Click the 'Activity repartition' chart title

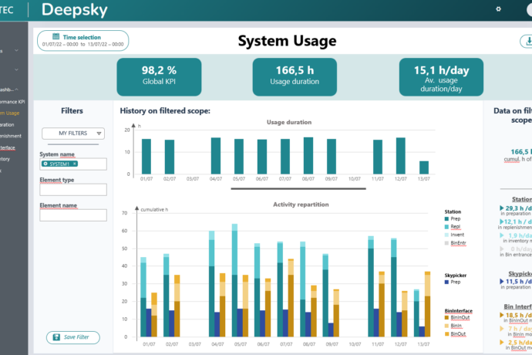coord(301,205)
